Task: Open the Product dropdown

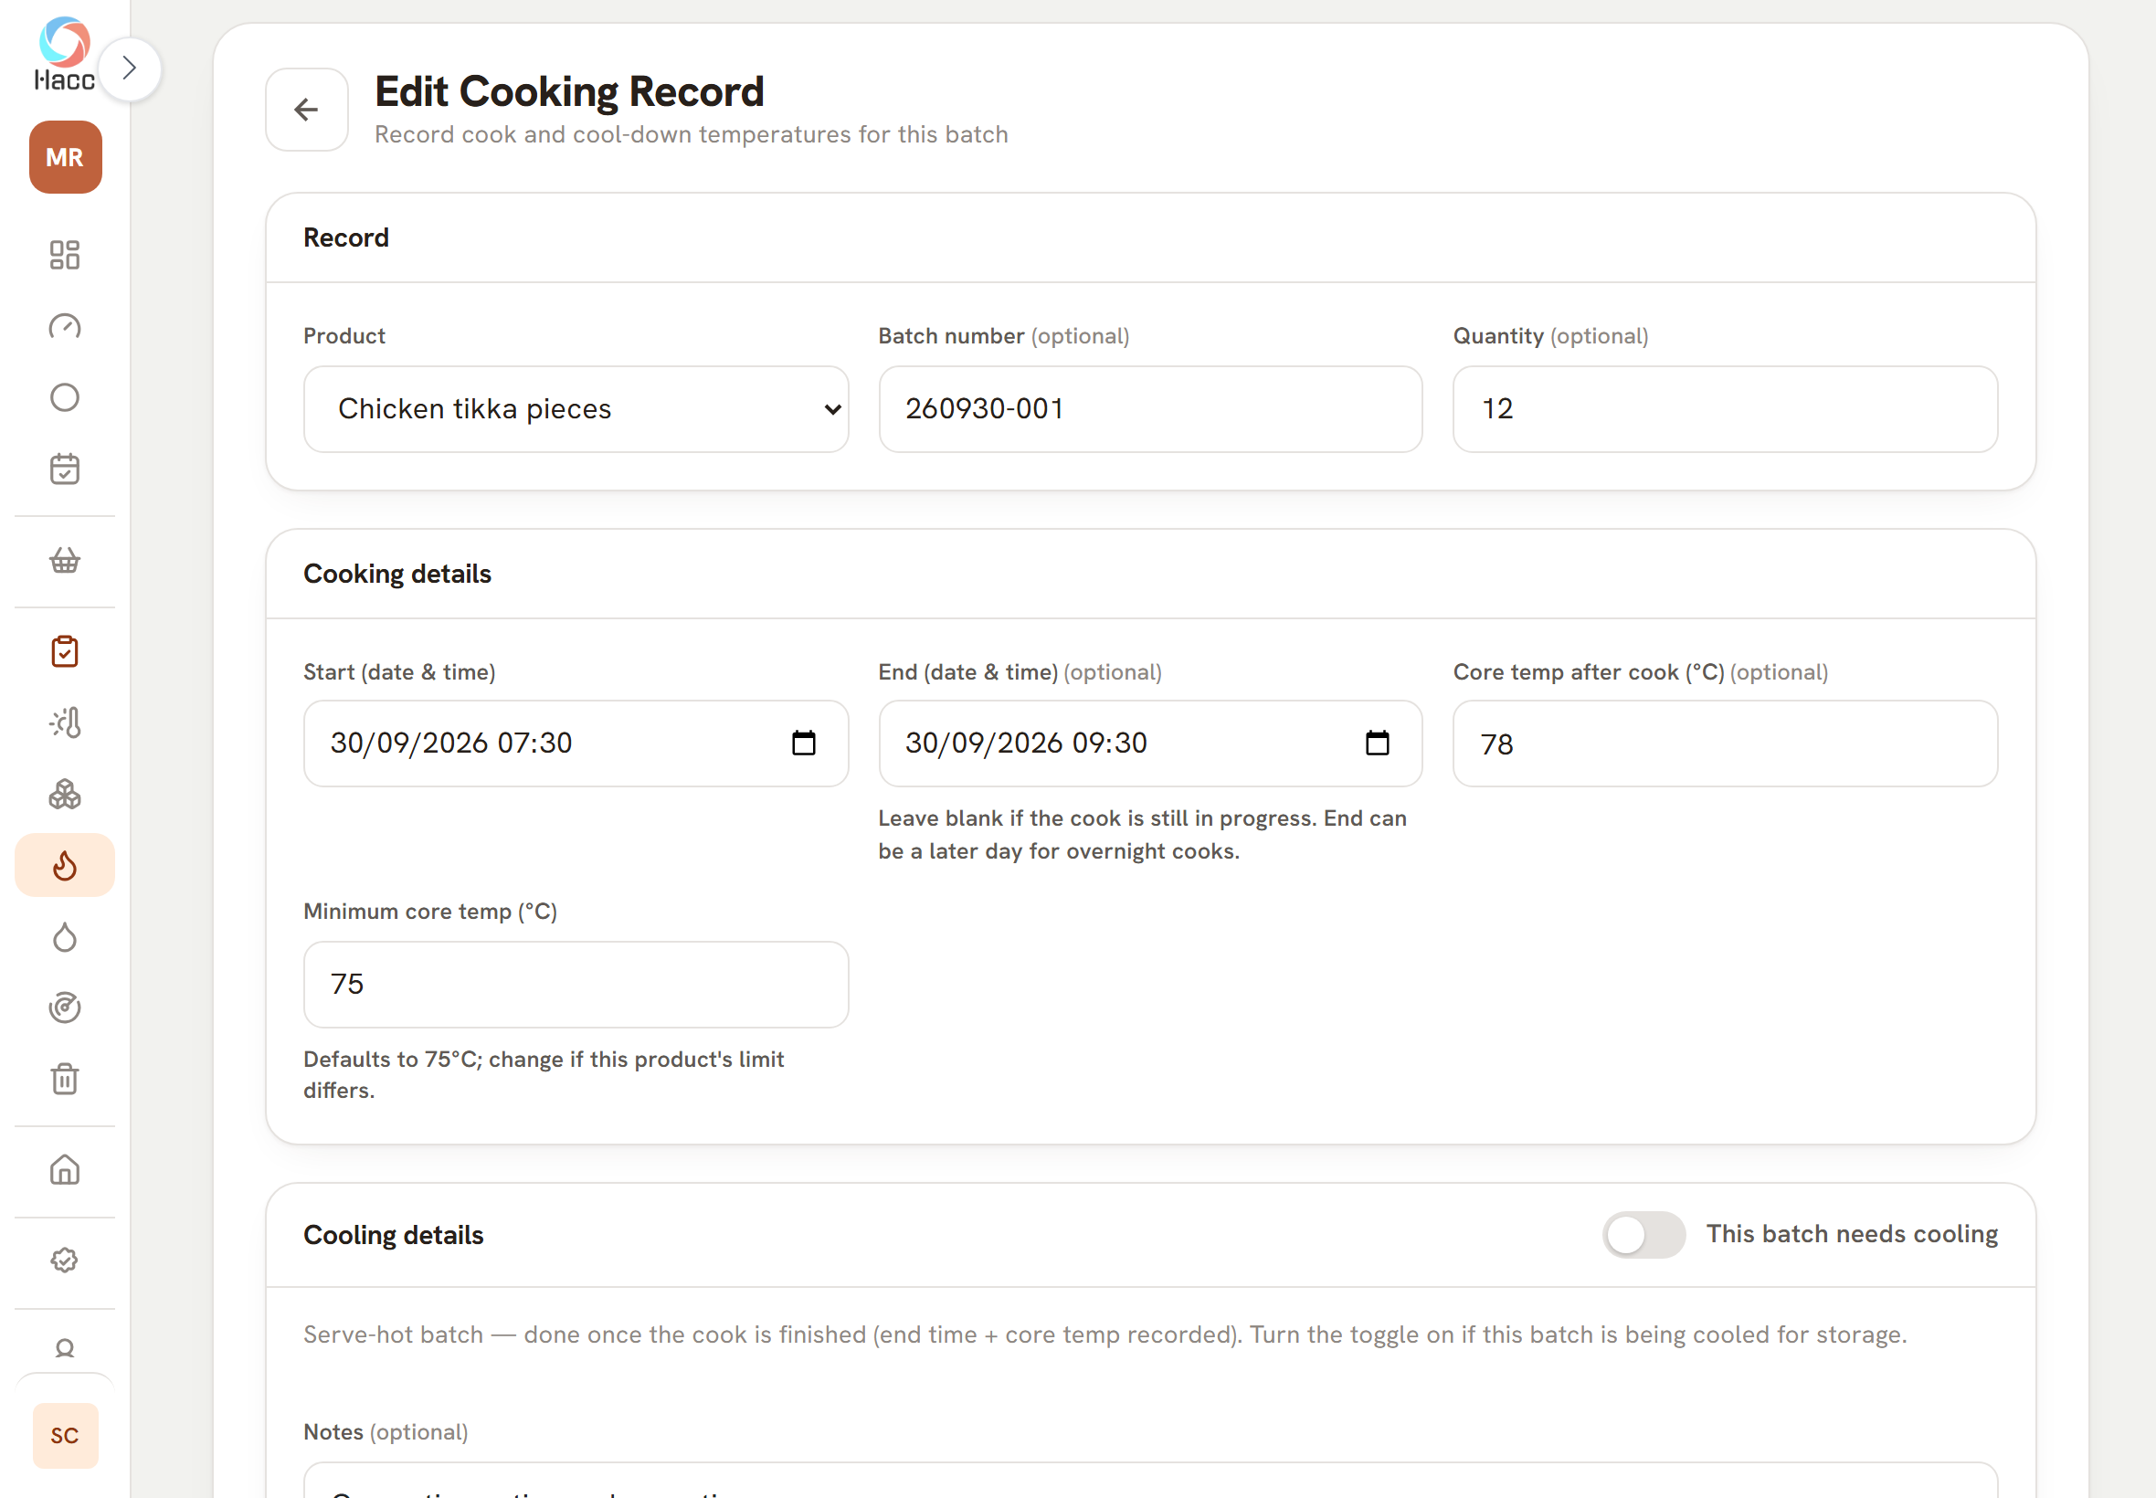Action: point(576,409)
